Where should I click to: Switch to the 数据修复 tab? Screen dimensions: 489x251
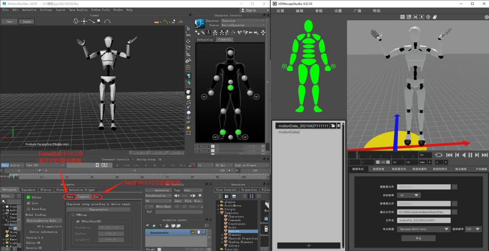tap(378, 169)
